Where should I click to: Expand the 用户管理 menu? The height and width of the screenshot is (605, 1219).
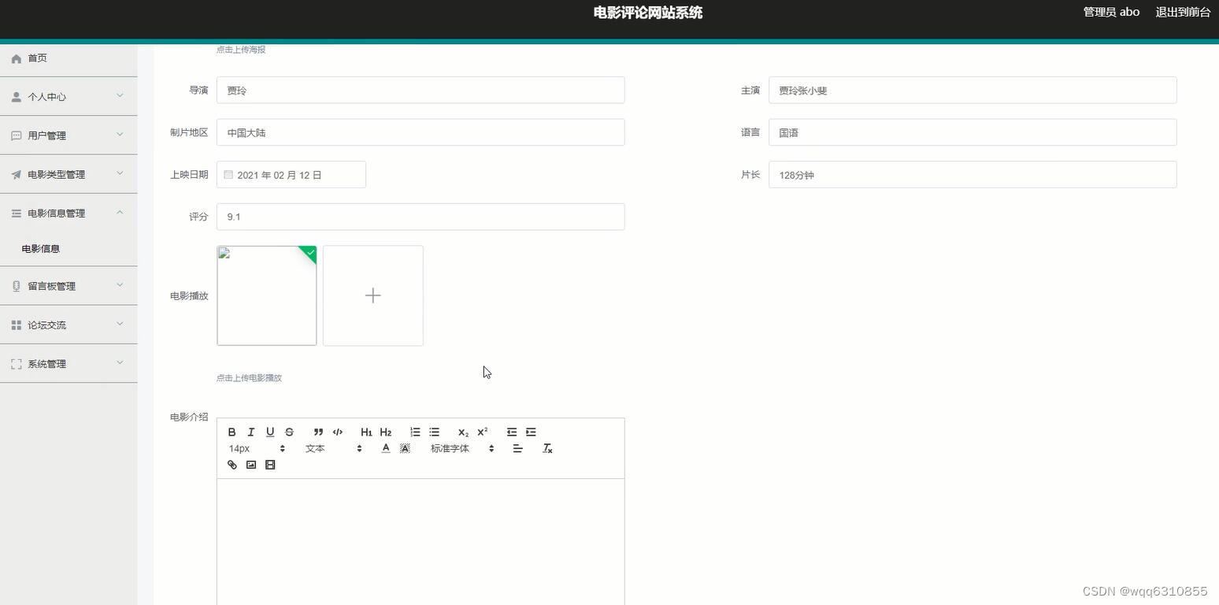coord(69,135)
